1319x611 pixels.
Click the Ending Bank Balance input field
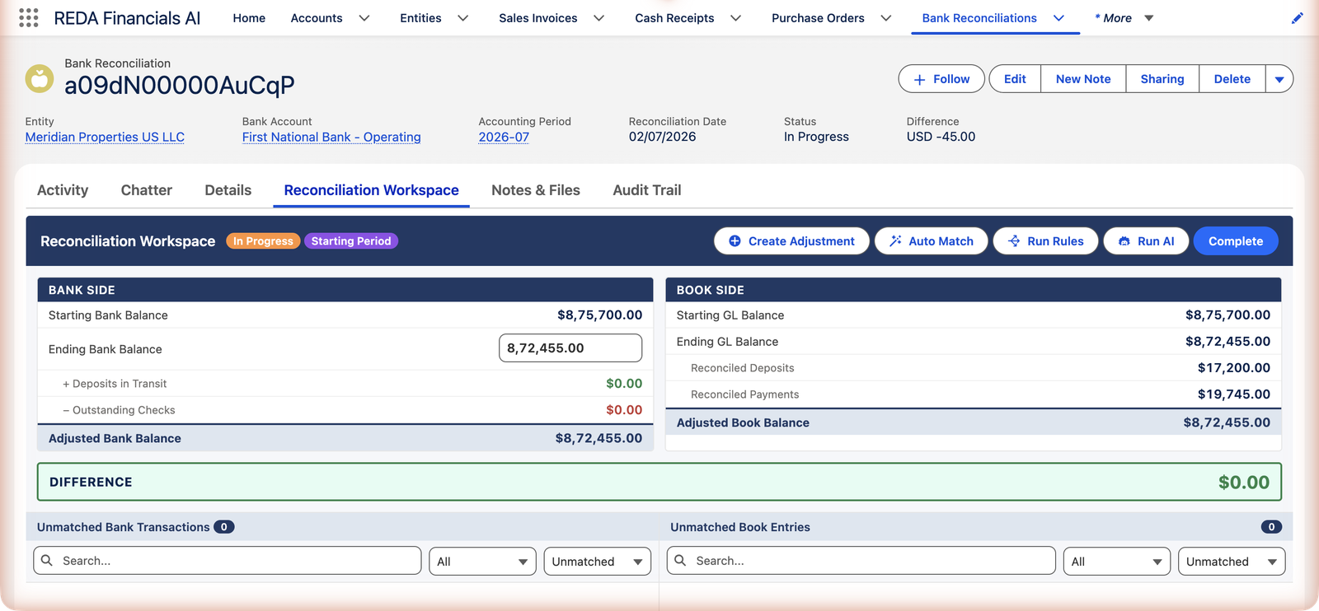(570, 348)
